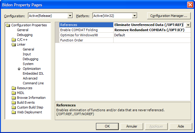Click the Appliquer button
Screen dimensions: 195x133
click(x=156, y=126)
